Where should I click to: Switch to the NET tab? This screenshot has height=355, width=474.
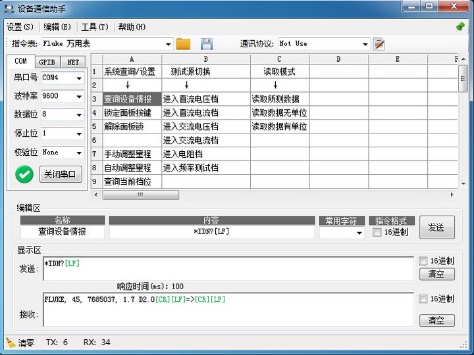pyautogui.click(x=73, y=62)
